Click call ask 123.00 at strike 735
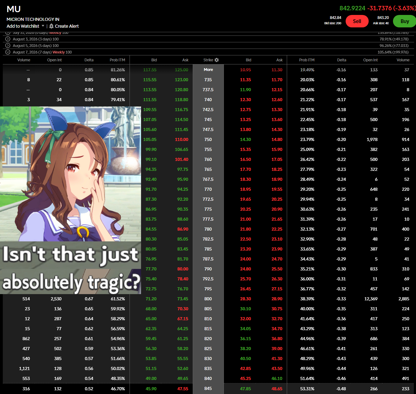416x394 pixels. click(x=182, y=80)
